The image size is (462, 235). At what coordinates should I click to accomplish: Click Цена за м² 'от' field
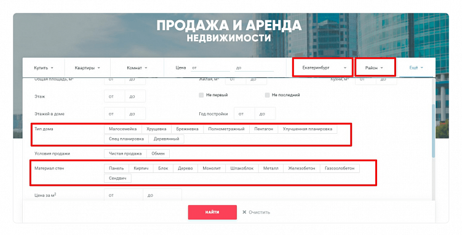[124, 195]
